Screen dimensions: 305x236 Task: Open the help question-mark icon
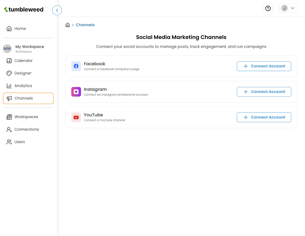coord(268,8)
